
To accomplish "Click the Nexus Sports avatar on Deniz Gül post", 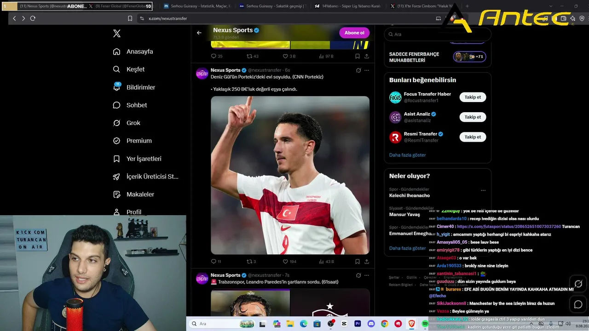I will pyautogui.click(x=202, y=74).
